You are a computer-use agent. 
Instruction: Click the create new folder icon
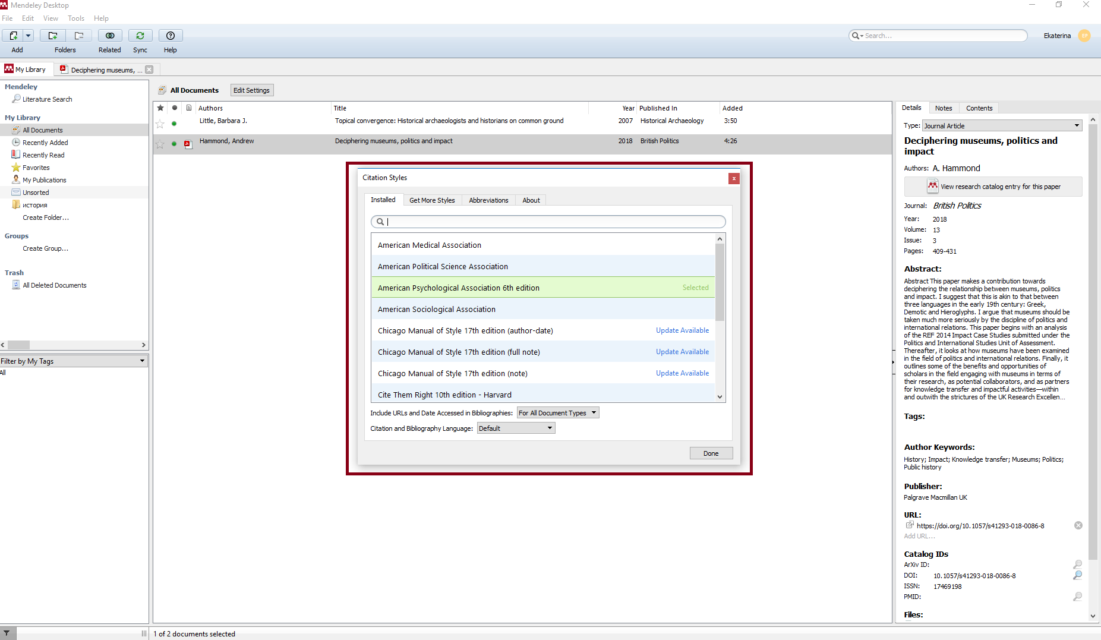53,36
